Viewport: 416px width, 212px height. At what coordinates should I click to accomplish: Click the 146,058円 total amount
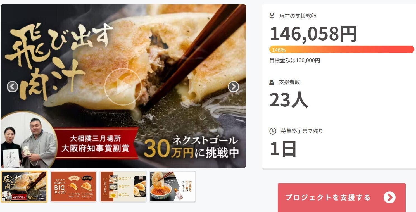[x=313, y=34]
